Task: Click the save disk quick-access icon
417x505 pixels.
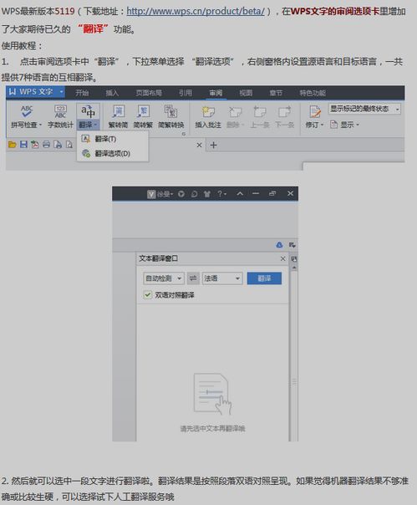Action: point(23,145)
